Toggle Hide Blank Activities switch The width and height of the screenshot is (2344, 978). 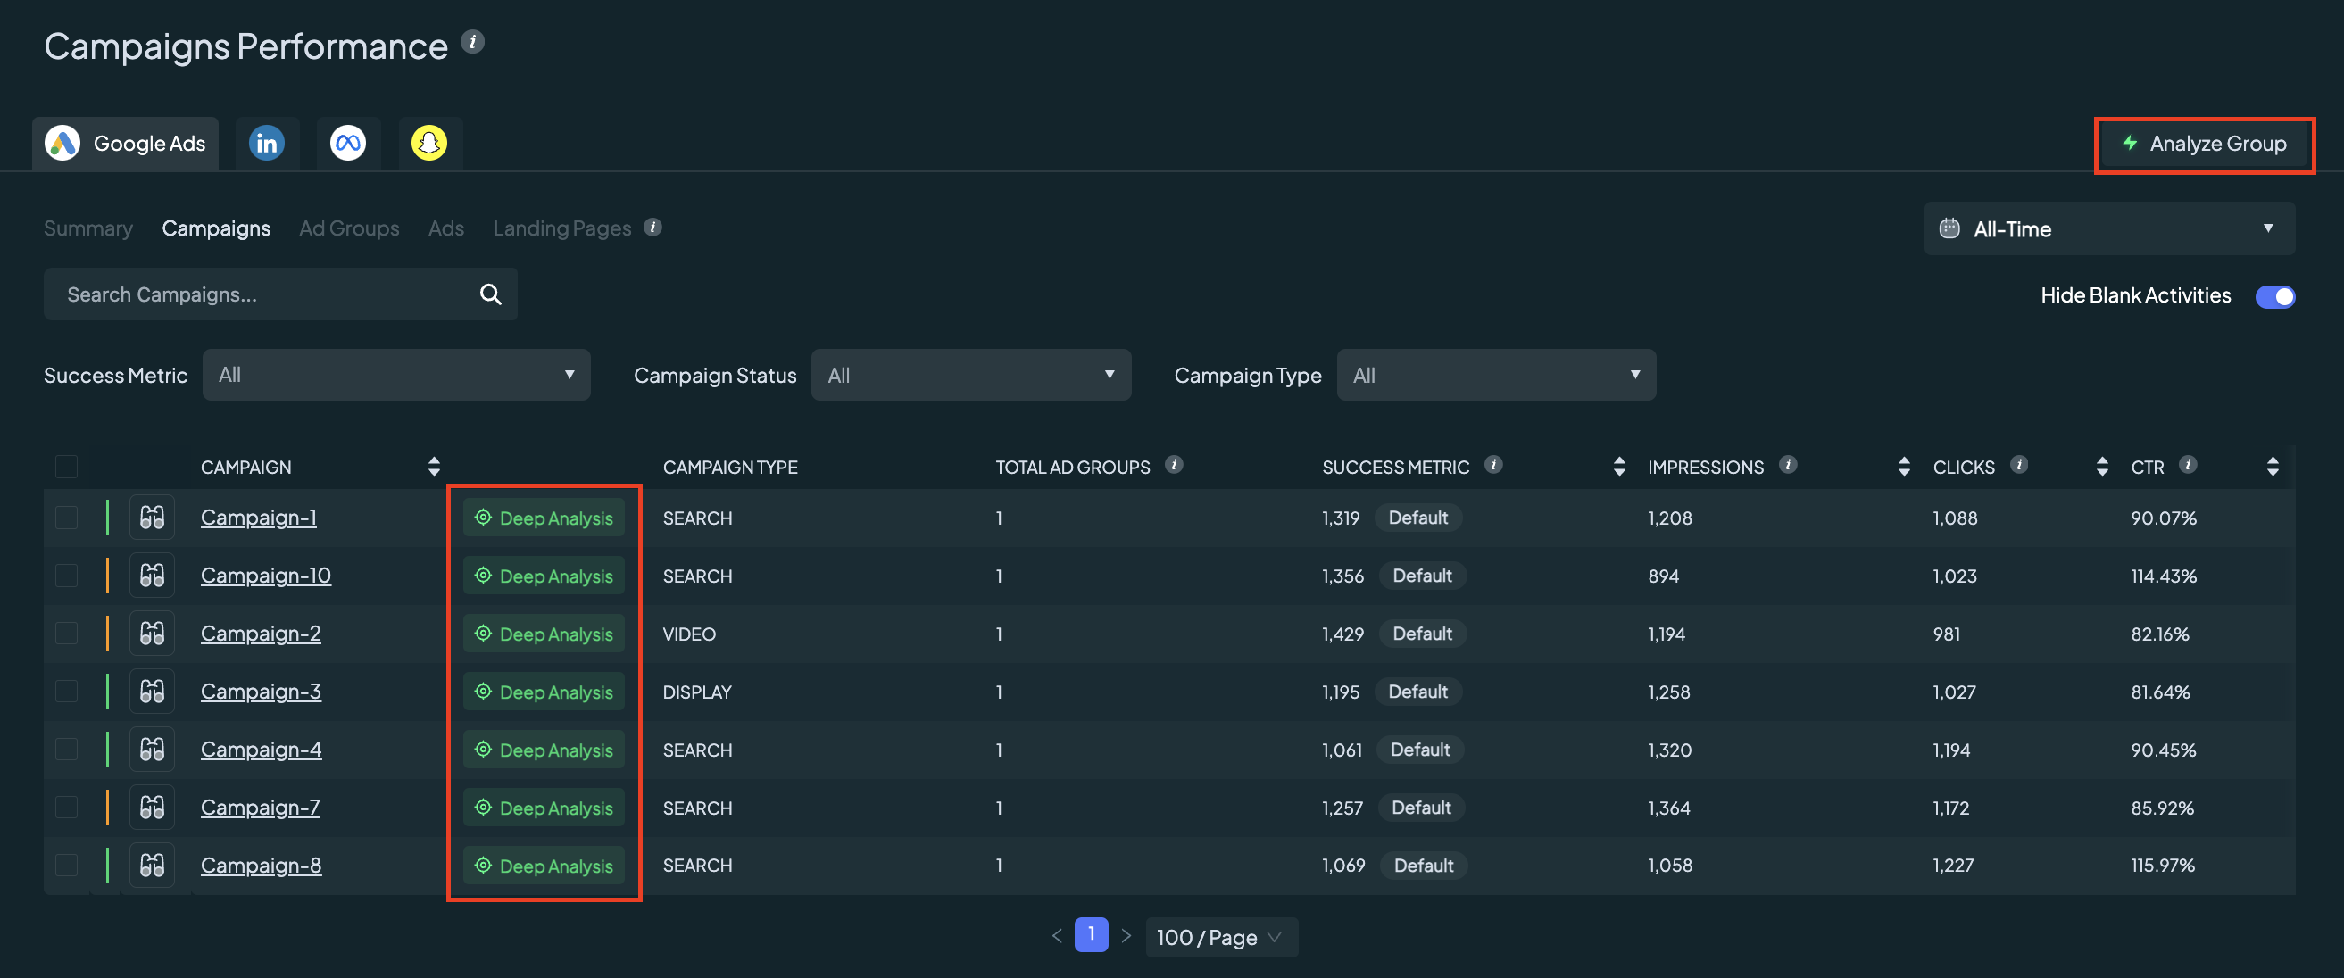[2275, 296]
